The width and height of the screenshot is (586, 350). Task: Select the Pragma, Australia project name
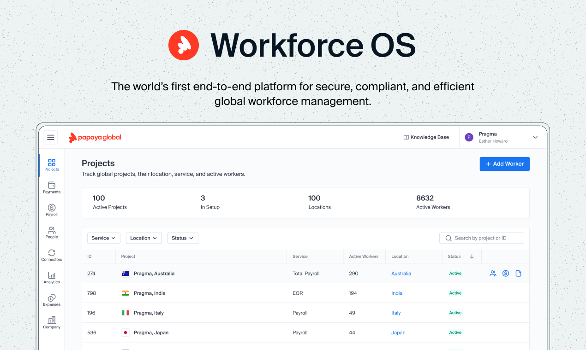point(154,274)
